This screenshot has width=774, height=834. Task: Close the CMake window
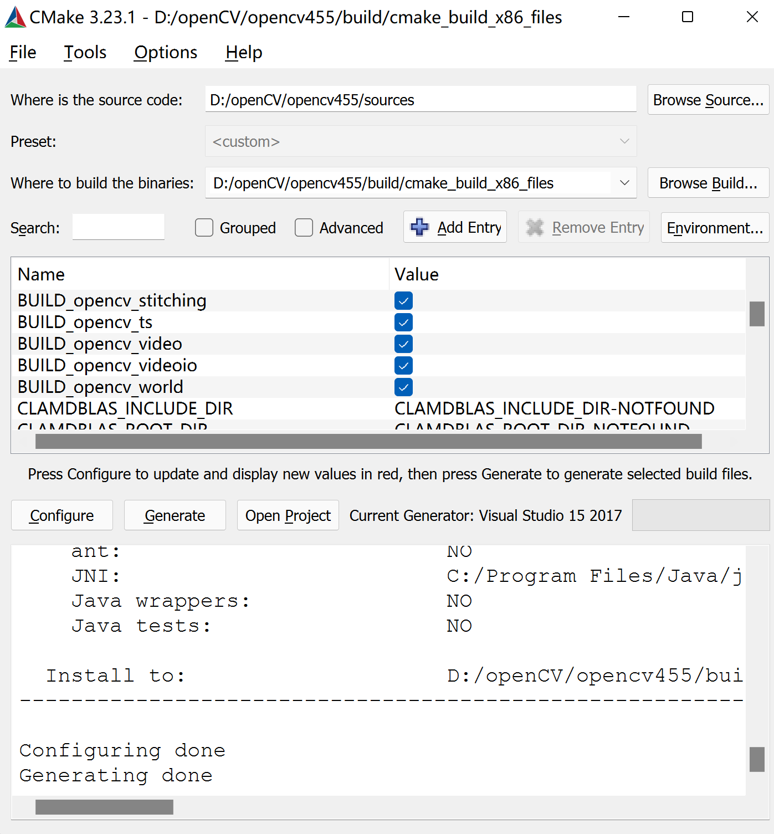[x=752, y=17]
